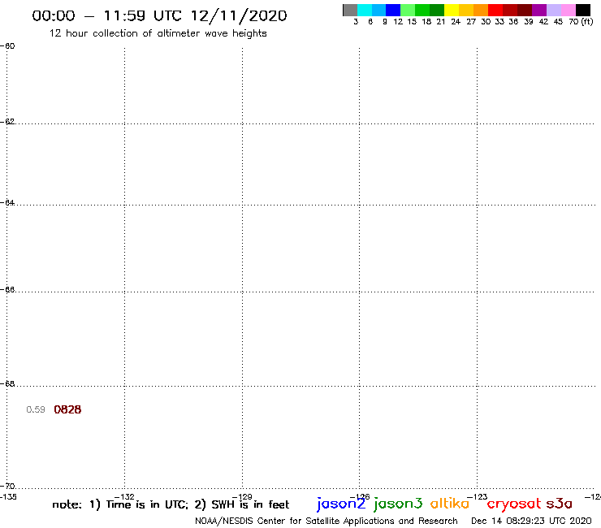Click the lavender legend swatch

553,10
